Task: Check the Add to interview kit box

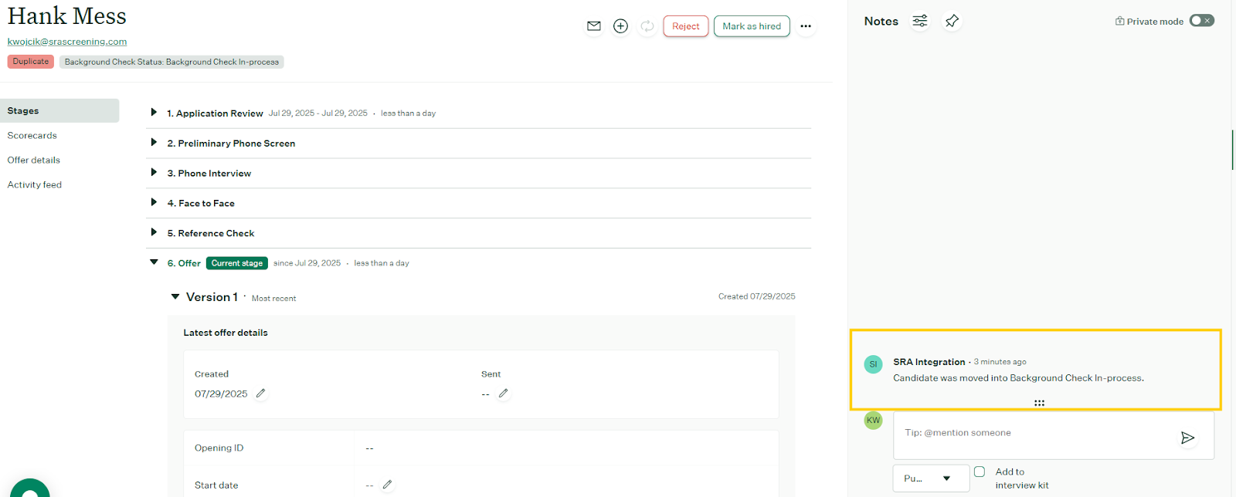Action: point(980,472)
